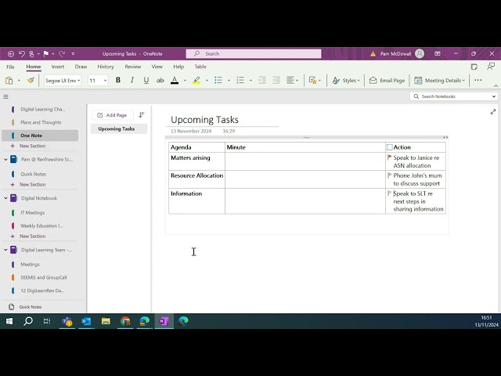The width and height of the screenshot is (501, 376).
Task: Open the paragraph alignment menu
Action: [x=292, y=80]
